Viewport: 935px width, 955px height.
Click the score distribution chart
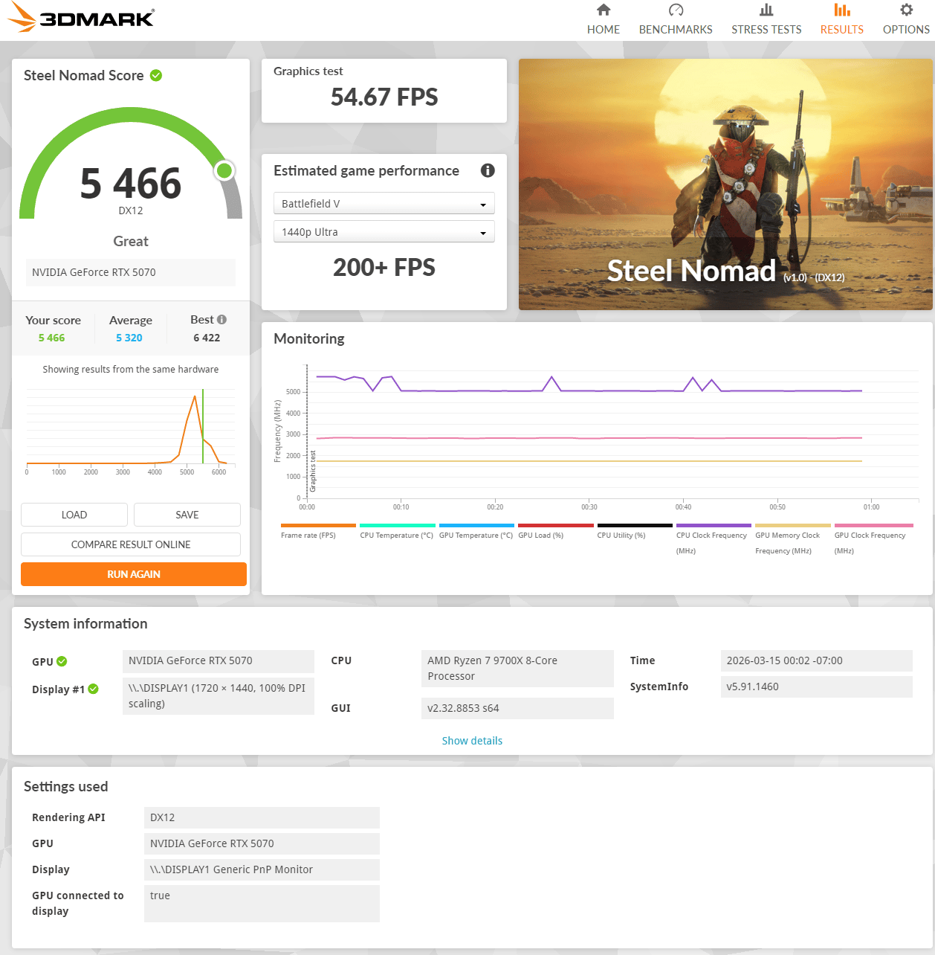pyautogui.click(x=131, y=431)
